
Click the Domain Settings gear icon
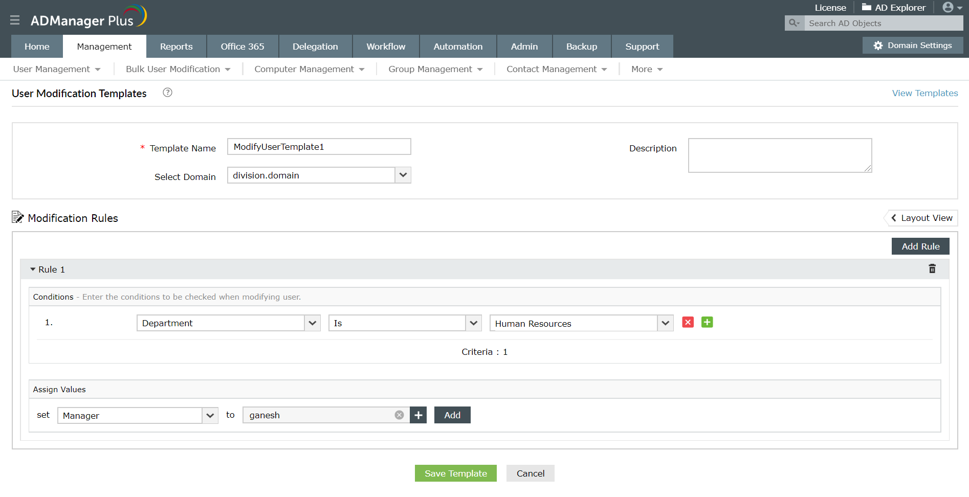point(878,46)
